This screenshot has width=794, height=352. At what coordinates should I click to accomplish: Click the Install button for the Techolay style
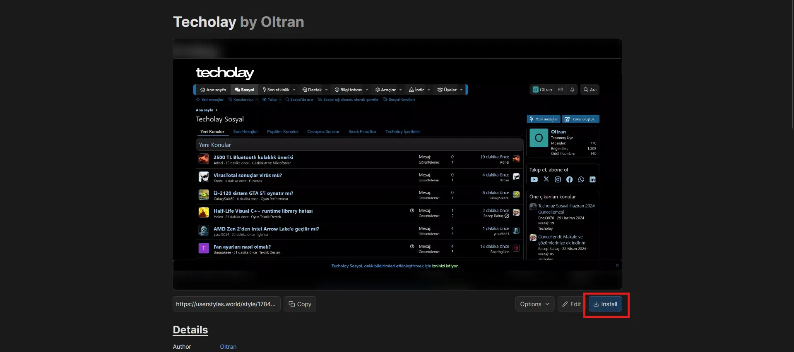tap(605, 304)
